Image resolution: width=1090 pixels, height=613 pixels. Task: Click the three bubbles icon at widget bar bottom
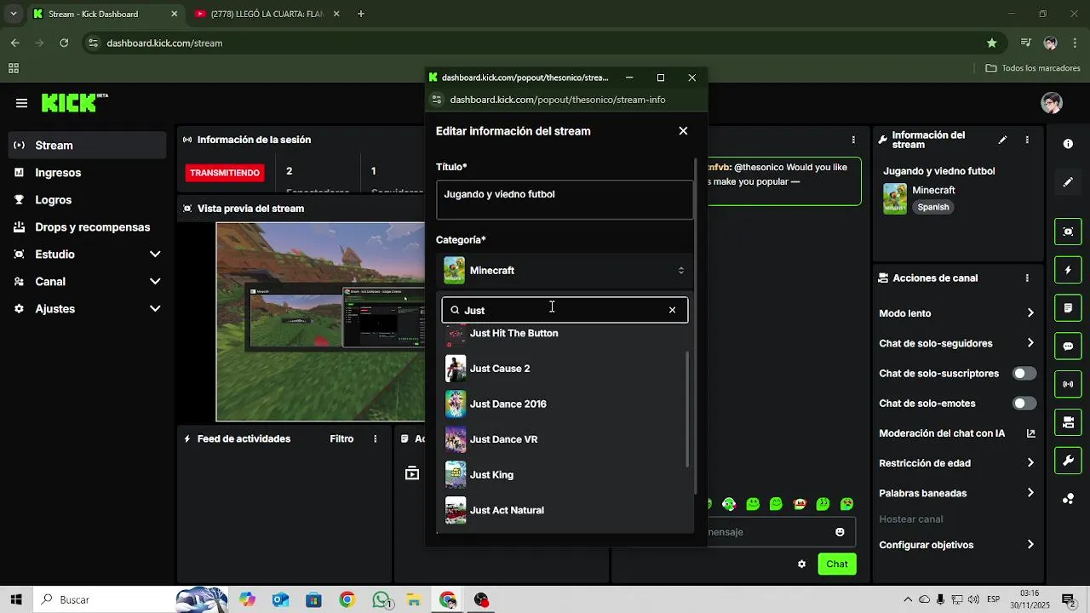click(x=1068, y=499)
